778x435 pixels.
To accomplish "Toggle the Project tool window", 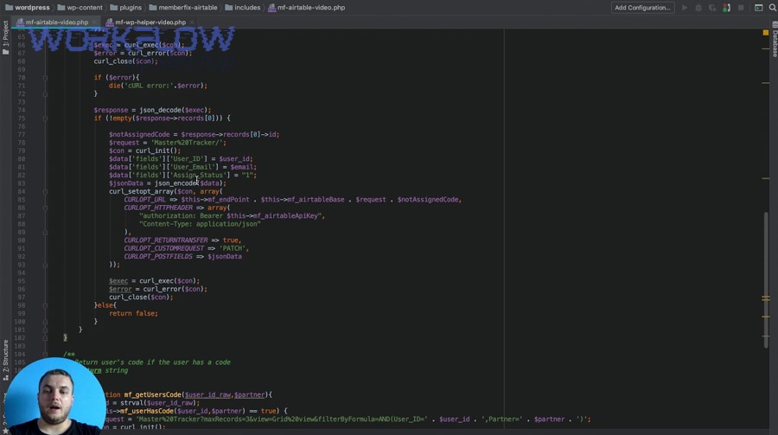I will tap(5, 38).
